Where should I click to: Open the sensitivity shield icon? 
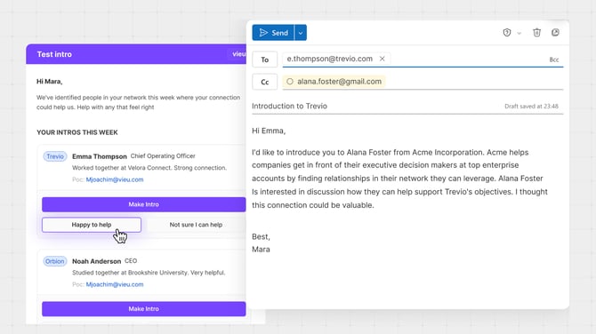(x=507, y=33)
